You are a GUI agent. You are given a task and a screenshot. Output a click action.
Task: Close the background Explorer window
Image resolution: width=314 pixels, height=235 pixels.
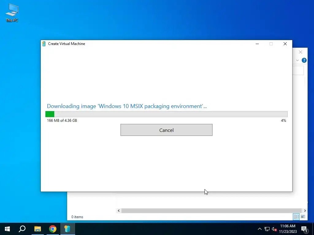coord(301,52)
